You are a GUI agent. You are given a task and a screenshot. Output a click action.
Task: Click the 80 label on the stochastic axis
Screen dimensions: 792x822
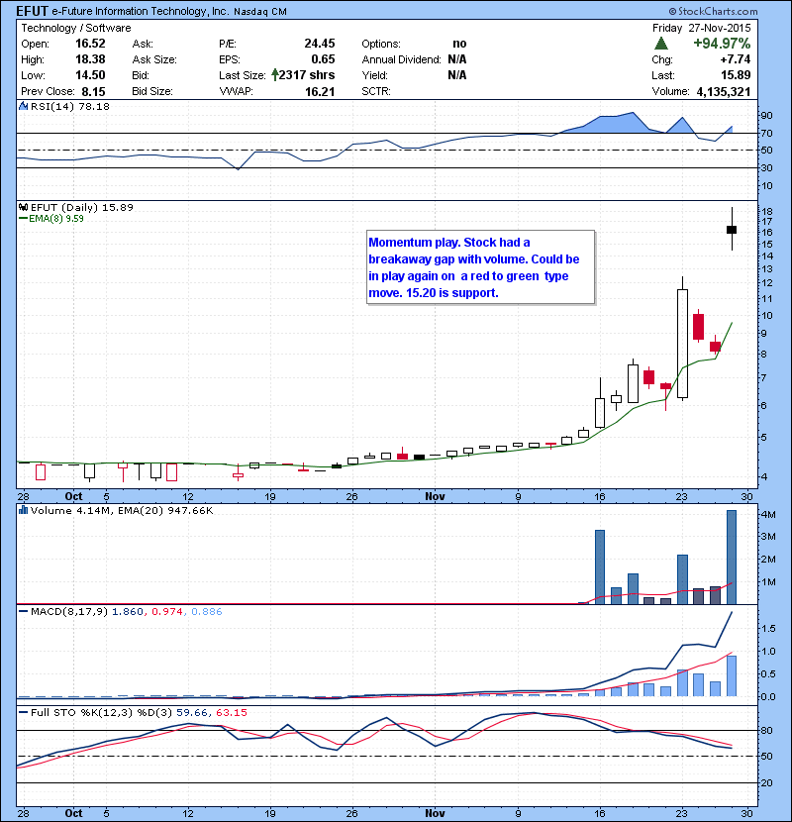[x=767, y=730]
